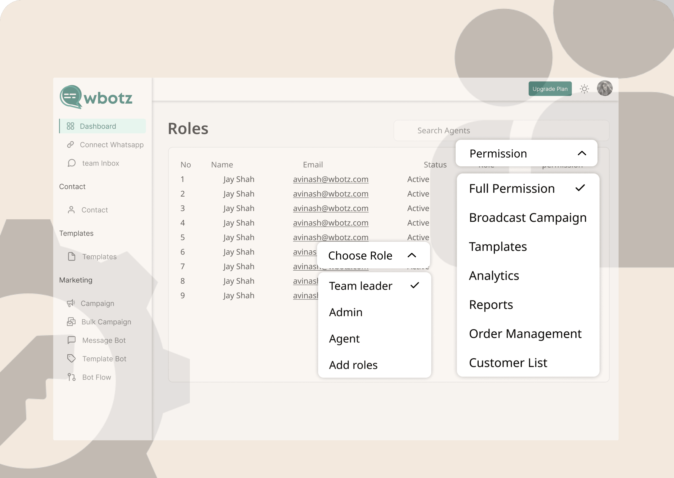Click the team Inbox chat bubble icon
The height and width of the screenshot is (478, 674).
click(72, 163)
